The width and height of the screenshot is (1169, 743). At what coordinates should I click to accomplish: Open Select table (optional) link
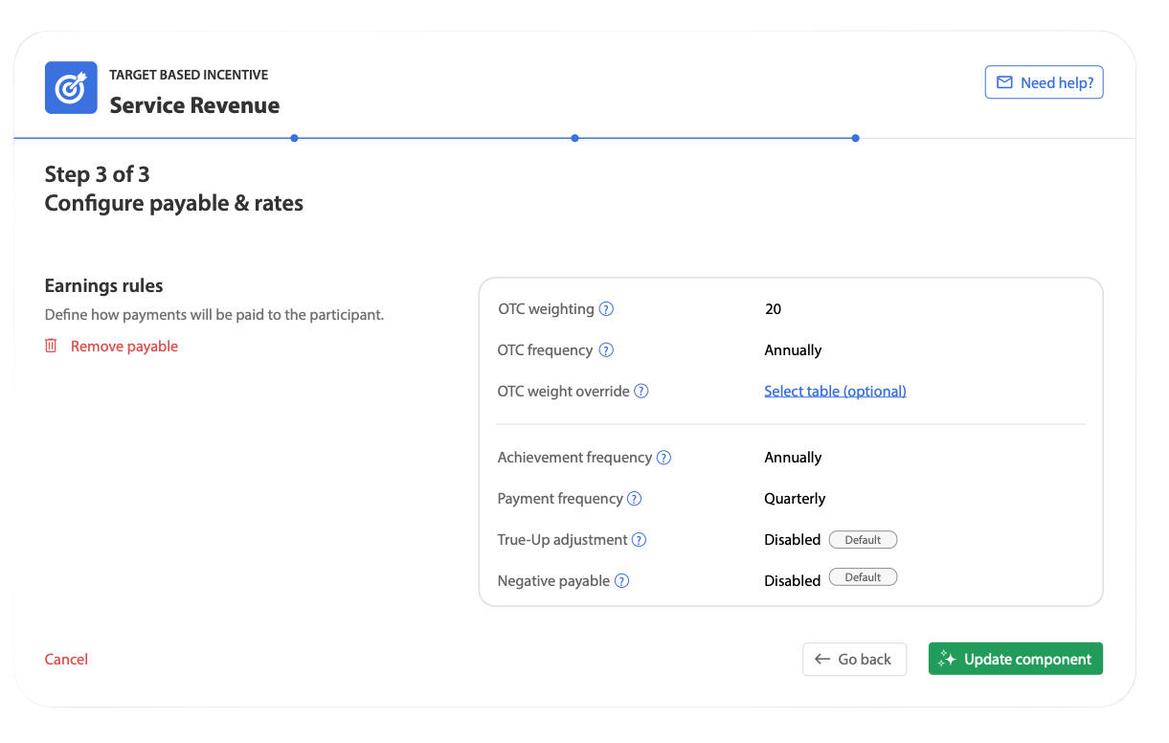(835, 391)
